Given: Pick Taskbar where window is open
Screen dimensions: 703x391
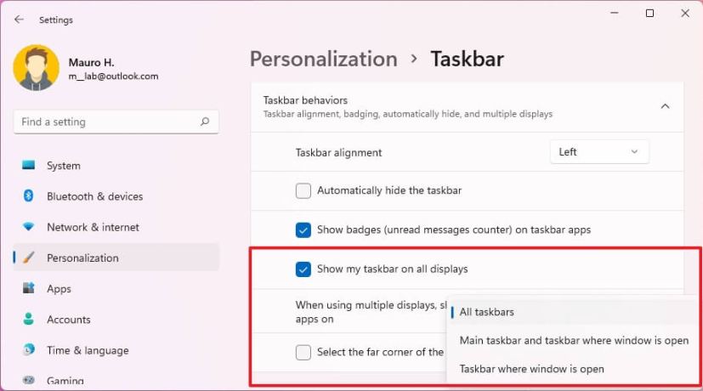Looking at the screenshot, I should point(531,369).
